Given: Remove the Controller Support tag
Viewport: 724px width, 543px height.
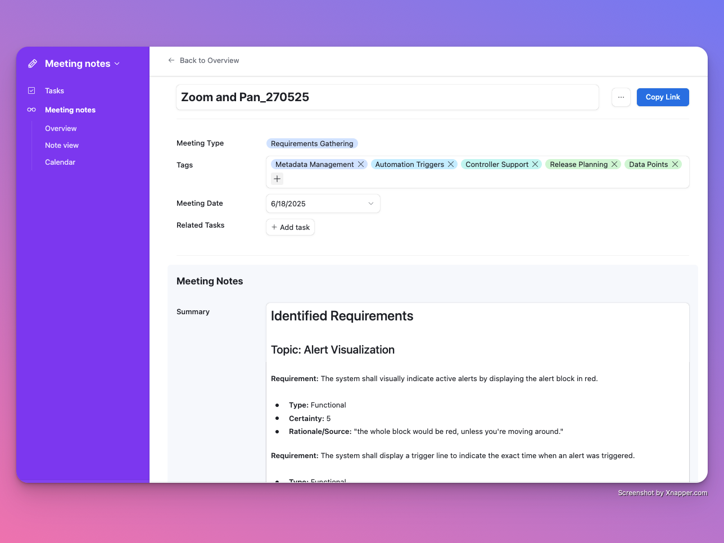Looking at the screenshot, I should [535, 164].
